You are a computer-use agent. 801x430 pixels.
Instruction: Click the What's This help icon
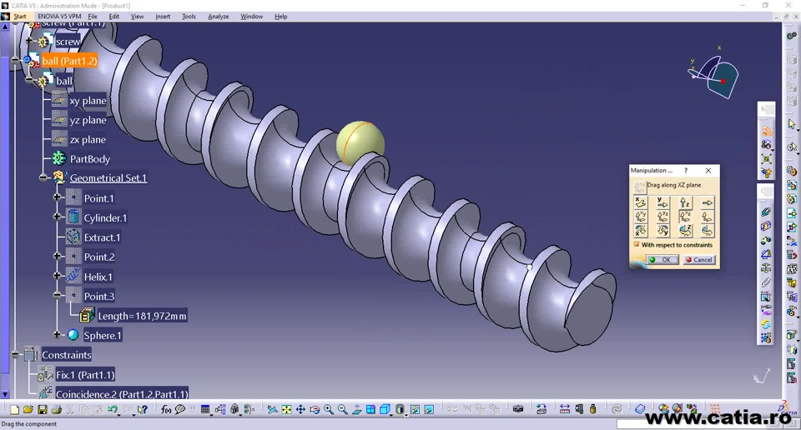pos(143,409)
